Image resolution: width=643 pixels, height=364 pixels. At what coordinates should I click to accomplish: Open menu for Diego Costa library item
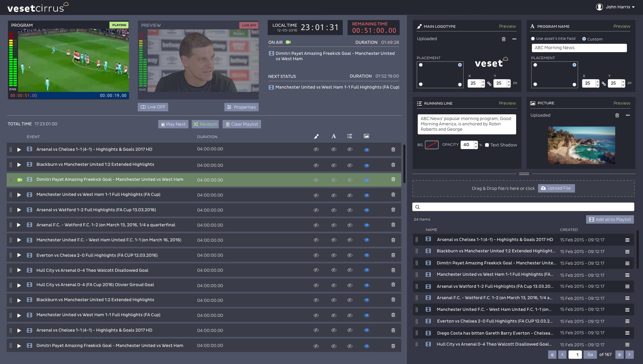point(627,333)
